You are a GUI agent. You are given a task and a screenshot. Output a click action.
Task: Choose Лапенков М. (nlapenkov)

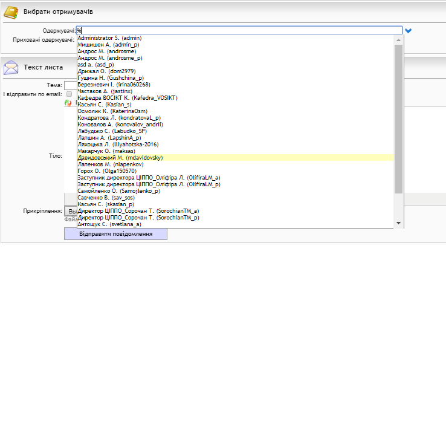coord(235,164)
